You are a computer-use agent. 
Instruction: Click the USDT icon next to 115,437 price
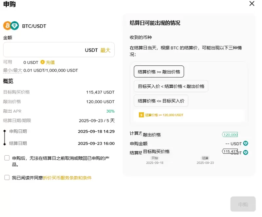point(246,152)
